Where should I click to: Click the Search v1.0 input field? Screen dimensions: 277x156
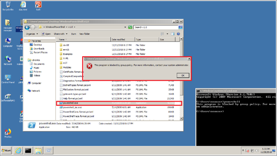point(156,27)
